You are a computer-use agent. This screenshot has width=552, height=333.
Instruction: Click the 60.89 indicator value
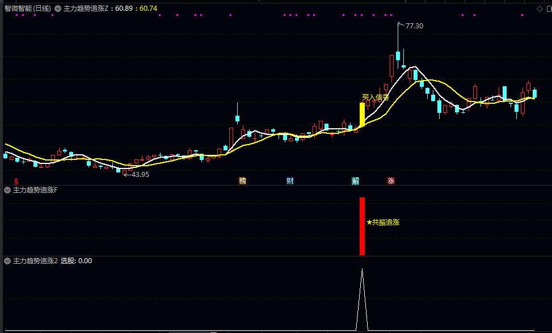124,9
